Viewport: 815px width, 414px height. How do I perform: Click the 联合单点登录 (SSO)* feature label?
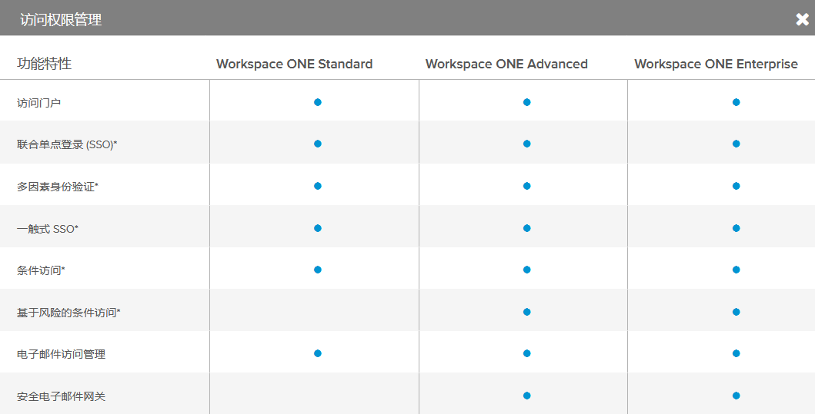67,144
